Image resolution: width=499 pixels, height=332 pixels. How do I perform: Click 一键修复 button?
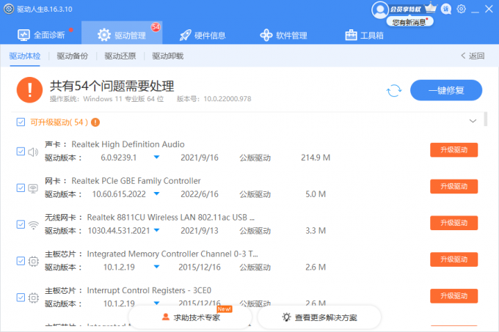click(446, 90)
